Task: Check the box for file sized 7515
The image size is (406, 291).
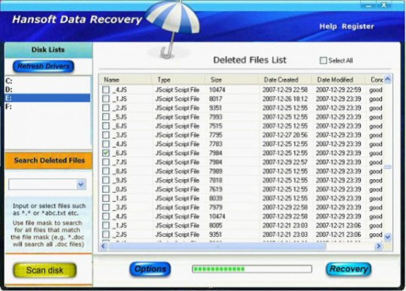Action: coord(106,126)
